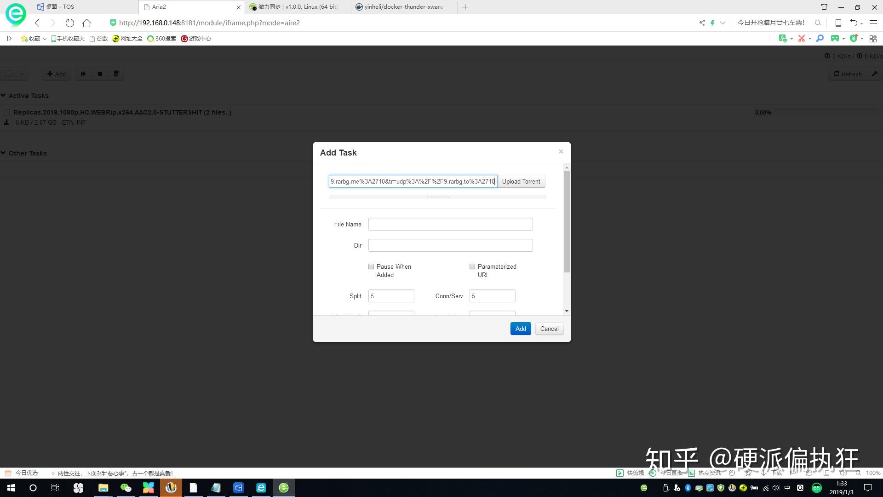The image size is (883, 497).
Task: Go to browser home page icon
Action: point(86,23)
